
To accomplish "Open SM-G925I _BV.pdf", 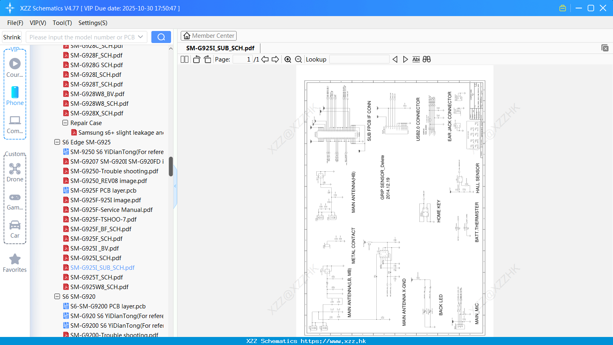I will coord(95,248).
